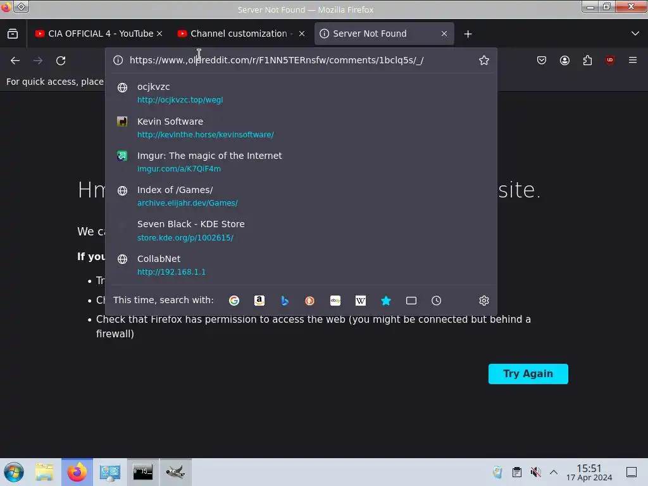
Task: Search this time with eBay
Action: [335, 301]
